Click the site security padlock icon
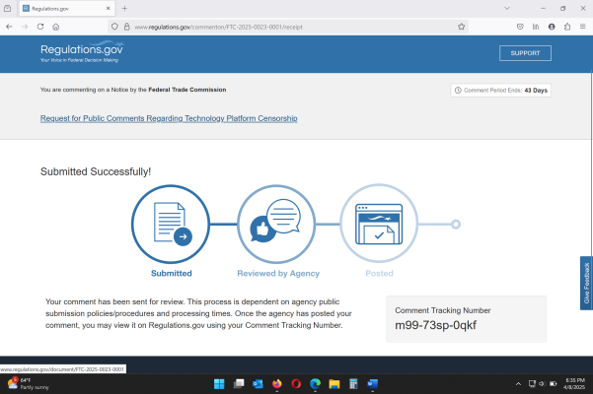Viewport: 593px width, 394px height. pyautogui.click(x=127, y=27)
